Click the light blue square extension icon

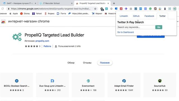(145, 9)
